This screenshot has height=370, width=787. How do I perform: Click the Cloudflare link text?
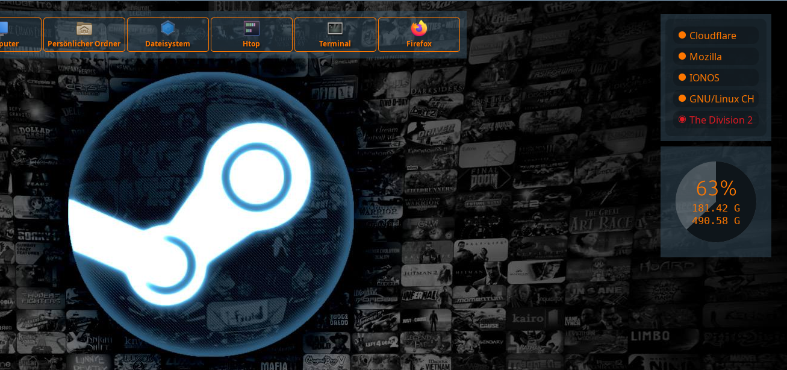point(712,36)
